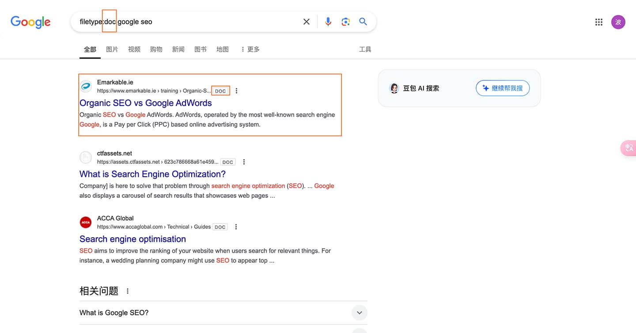Switch to the 新闻 tab
The width and height of the screenshot is (636, 333).
click(178, 49)
